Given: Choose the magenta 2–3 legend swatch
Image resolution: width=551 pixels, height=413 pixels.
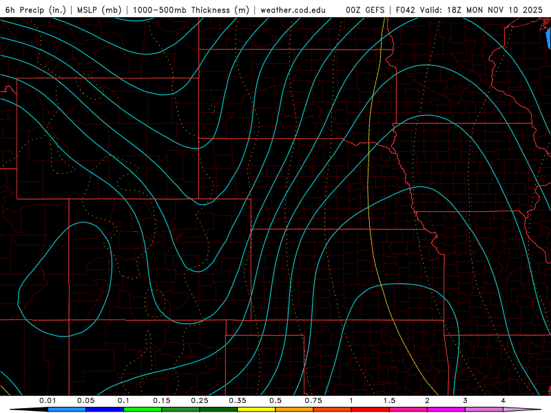Looking at the screenshot, I should [446, 410].
